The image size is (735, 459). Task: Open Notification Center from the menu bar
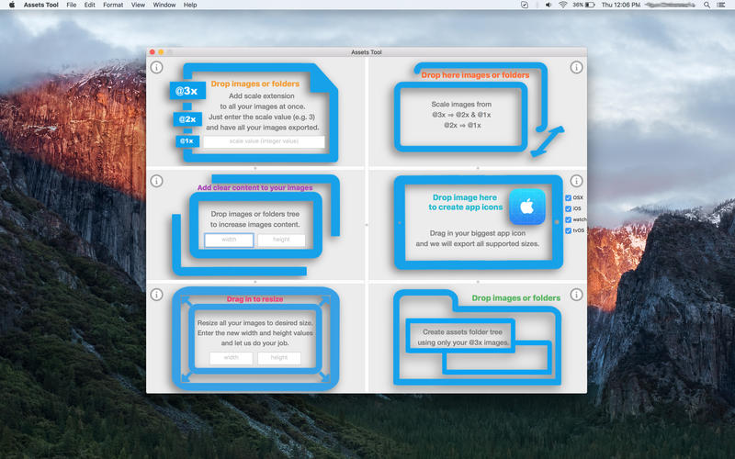pyautogui.click(x=721, y=5)
